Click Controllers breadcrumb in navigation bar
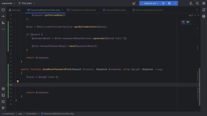The image size is (207, 116). click(31, 114)
